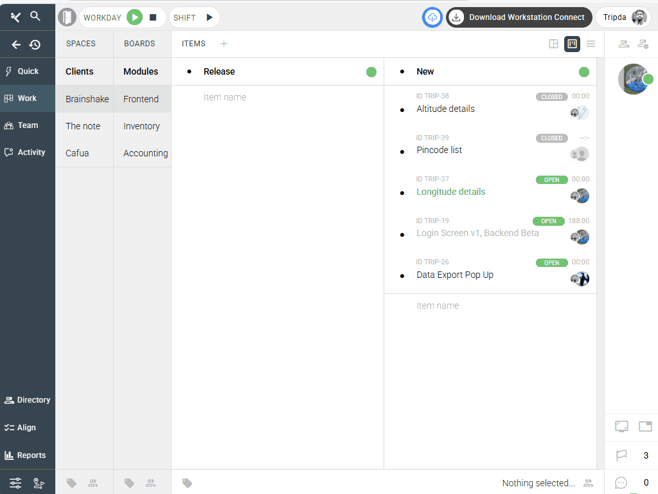The image size is (658, 494).
Task: Select split panel view icon
Action: [x=553, y=44]
